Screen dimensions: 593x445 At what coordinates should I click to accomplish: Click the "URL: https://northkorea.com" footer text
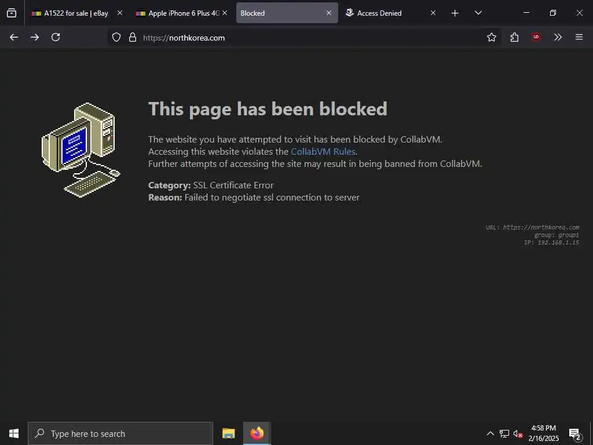tap(532, 227)
